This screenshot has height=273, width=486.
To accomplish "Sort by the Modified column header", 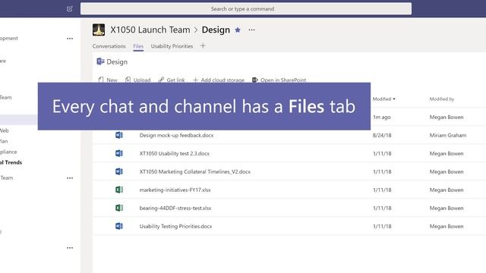I will pyautogui.click(x=383, y=99).
